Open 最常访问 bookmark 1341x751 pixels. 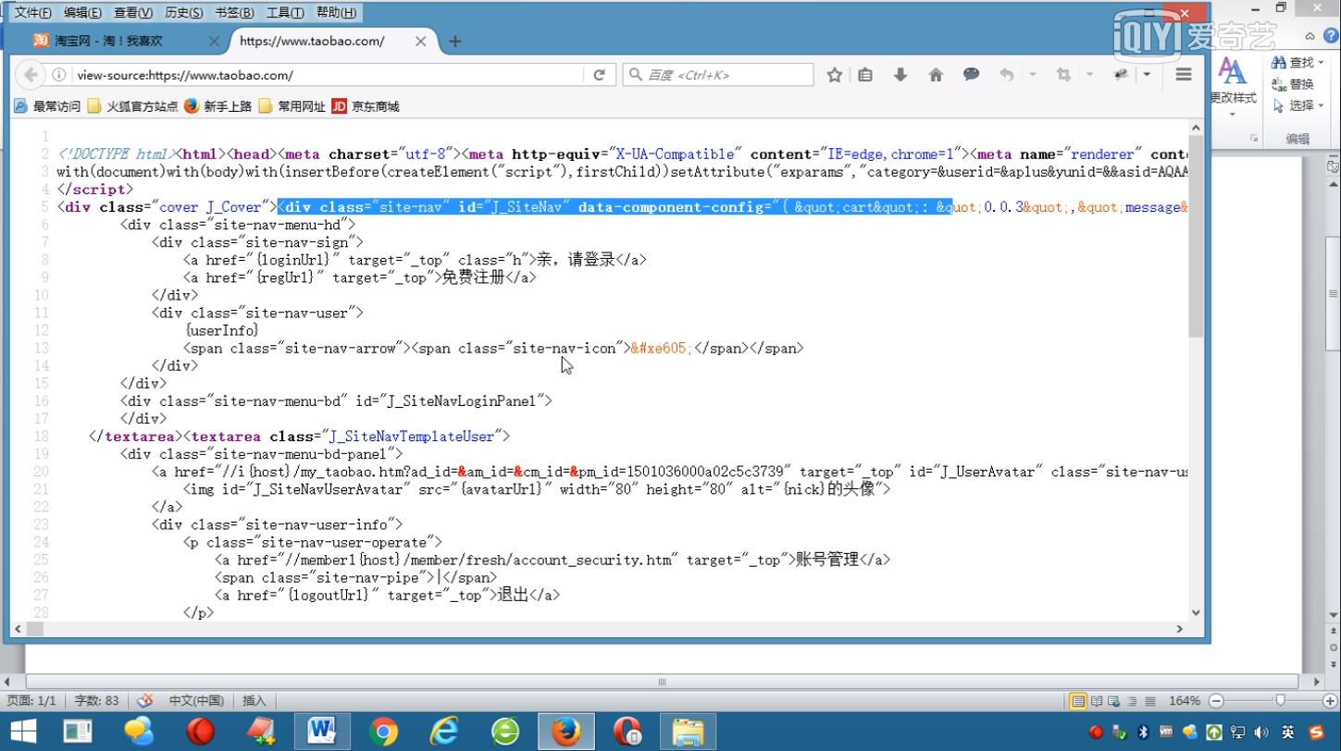tap(47, 106)
